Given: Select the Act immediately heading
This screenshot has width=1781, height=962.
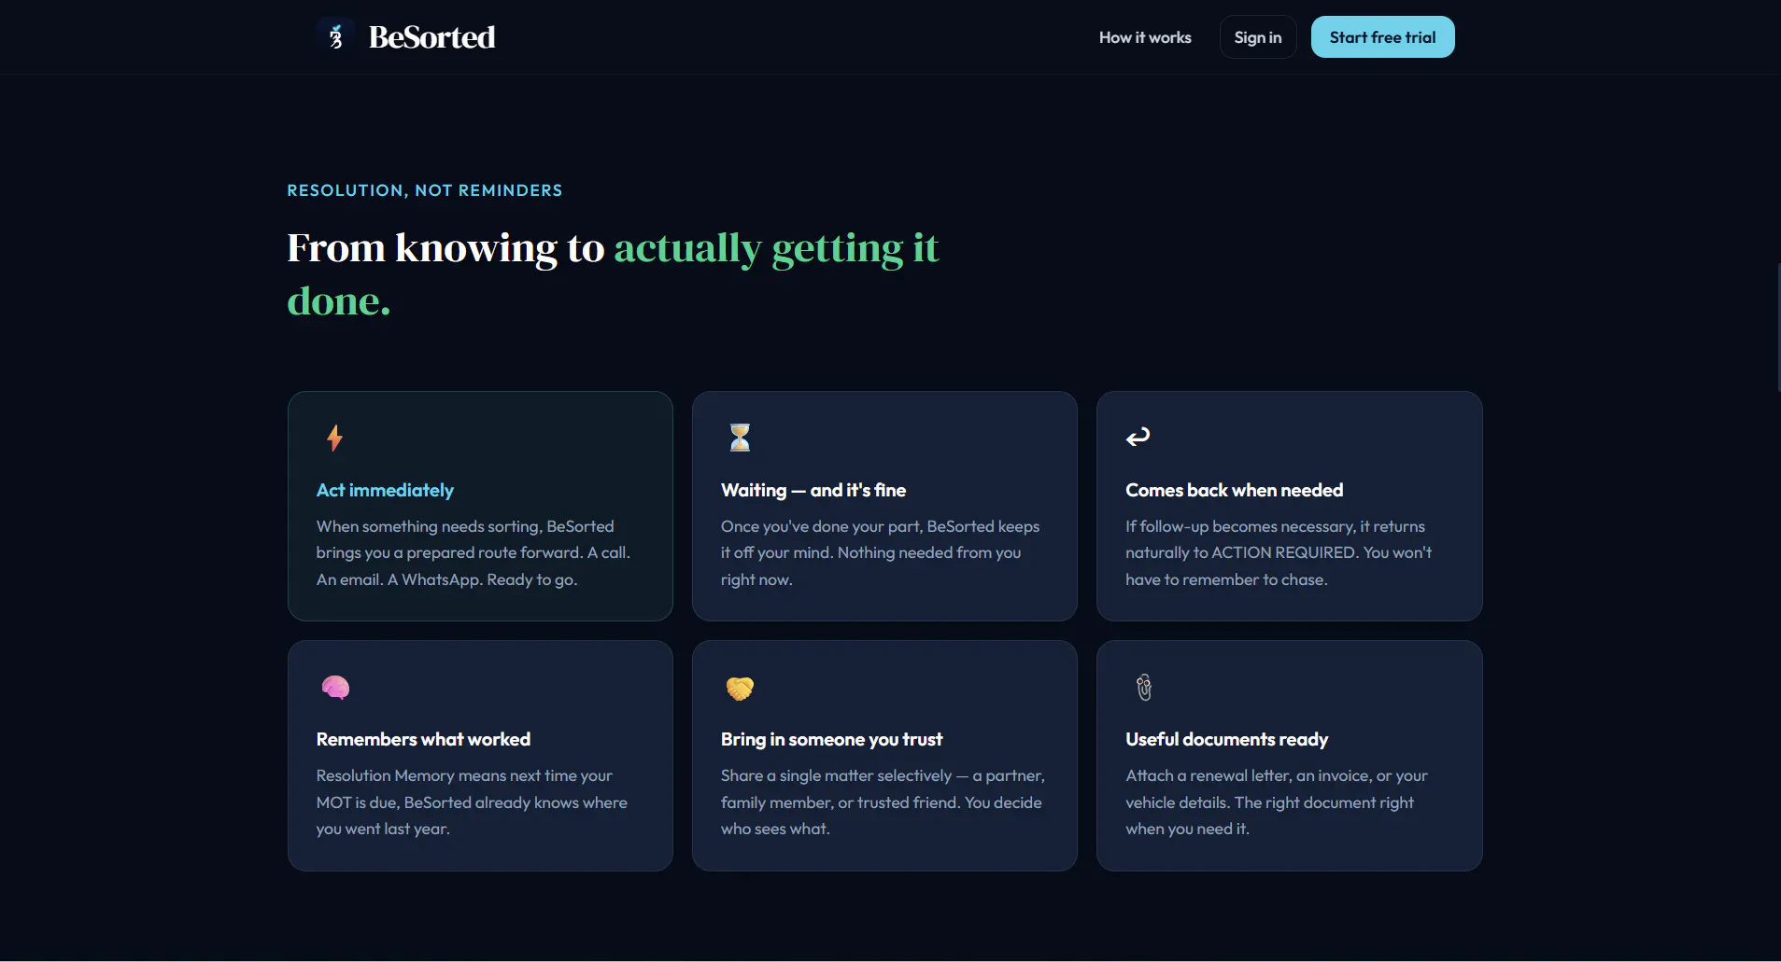Looking at the screenshot, I should [385, 491].
